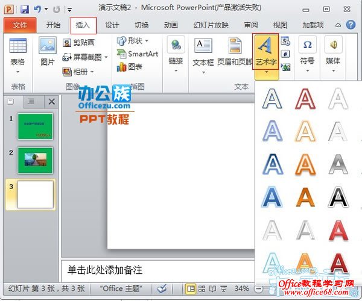Open the 形状 shapes gallery
Viewport: 362px width, 301px height.
point(133,41)
